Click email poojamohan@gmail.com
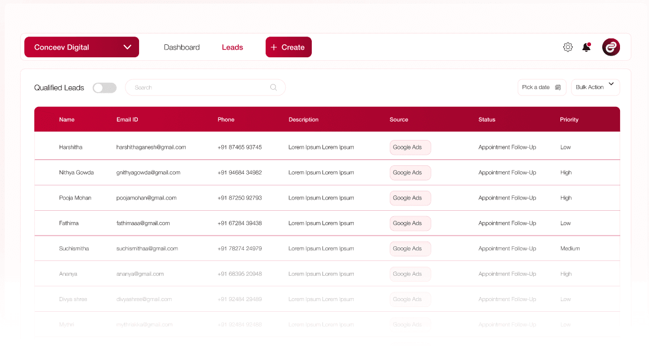The image size is (649, 346). [148, 198]
